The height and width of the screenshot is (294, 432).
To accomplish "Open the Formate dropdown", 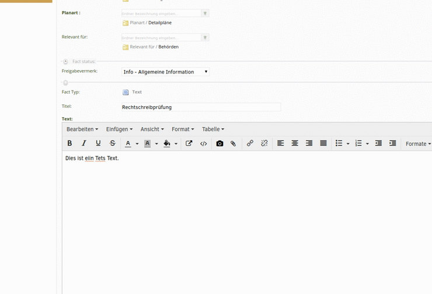I will point(418,143).
